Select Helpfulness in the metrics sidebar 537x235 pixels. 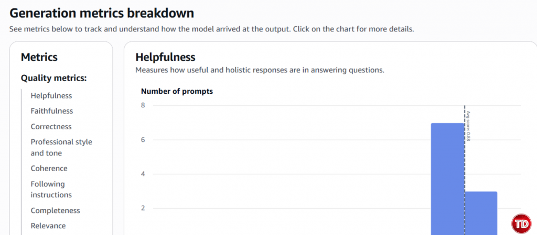pyautogui.click(x=51, y=96)
